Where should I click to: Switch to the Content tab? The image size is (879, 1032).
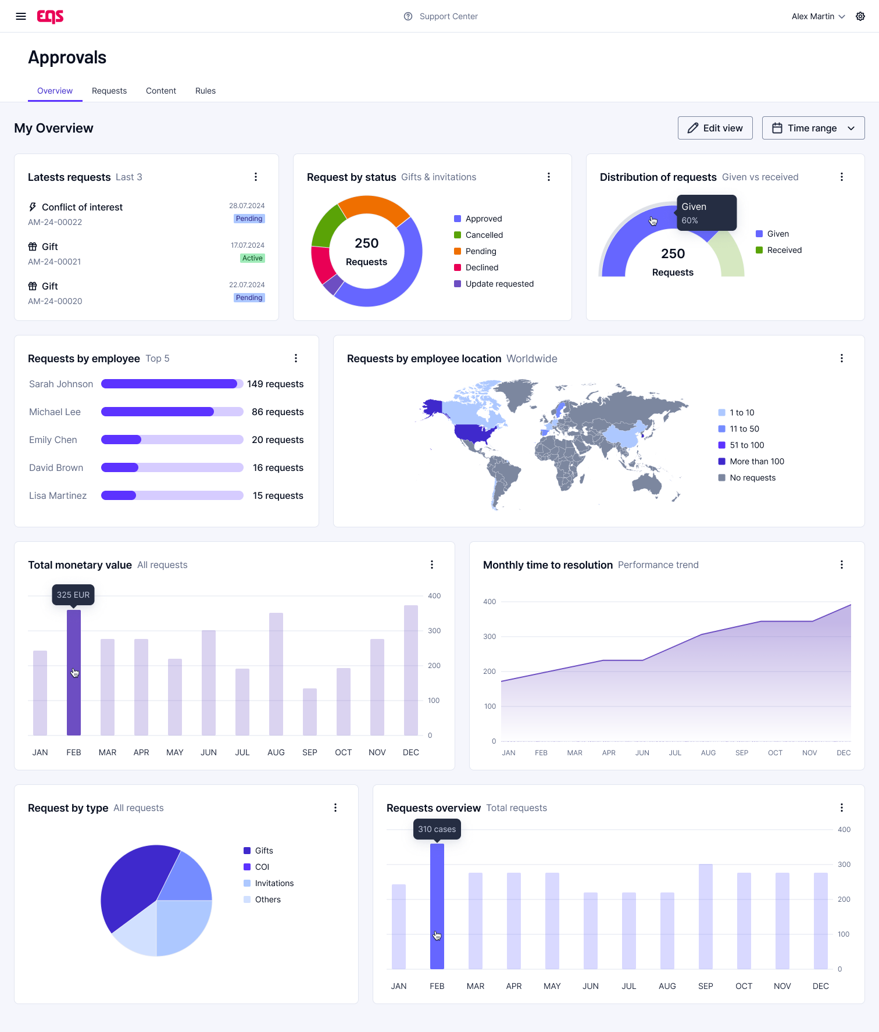point(161,91)
